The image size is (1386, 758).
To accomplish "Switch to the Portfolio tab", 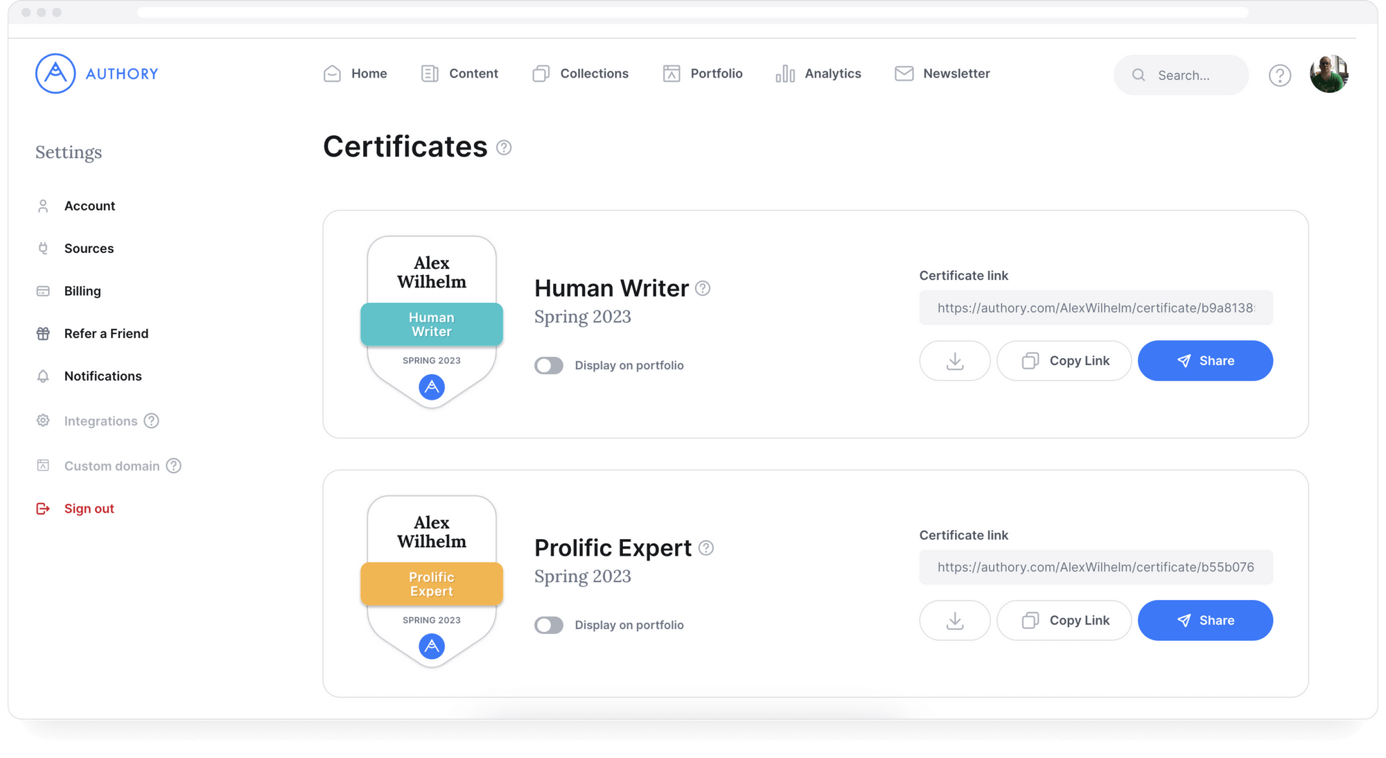I will pyautogui.click(x=703, y=73).
